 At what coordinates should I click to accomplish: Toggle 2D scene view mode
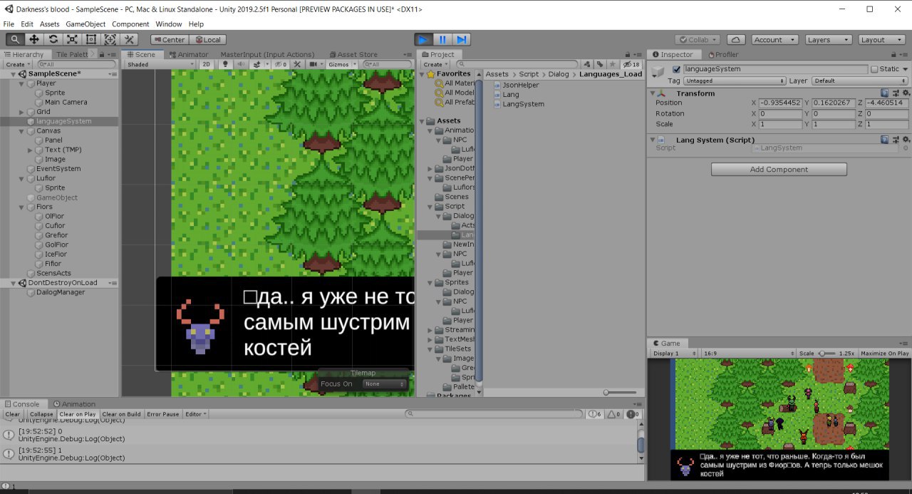206,64
